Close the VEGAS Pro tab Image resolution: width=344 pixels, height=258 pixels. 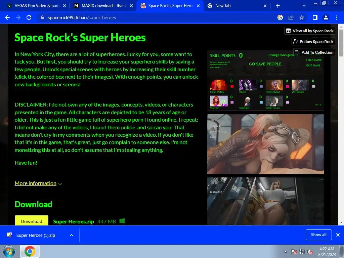point(64,6)
